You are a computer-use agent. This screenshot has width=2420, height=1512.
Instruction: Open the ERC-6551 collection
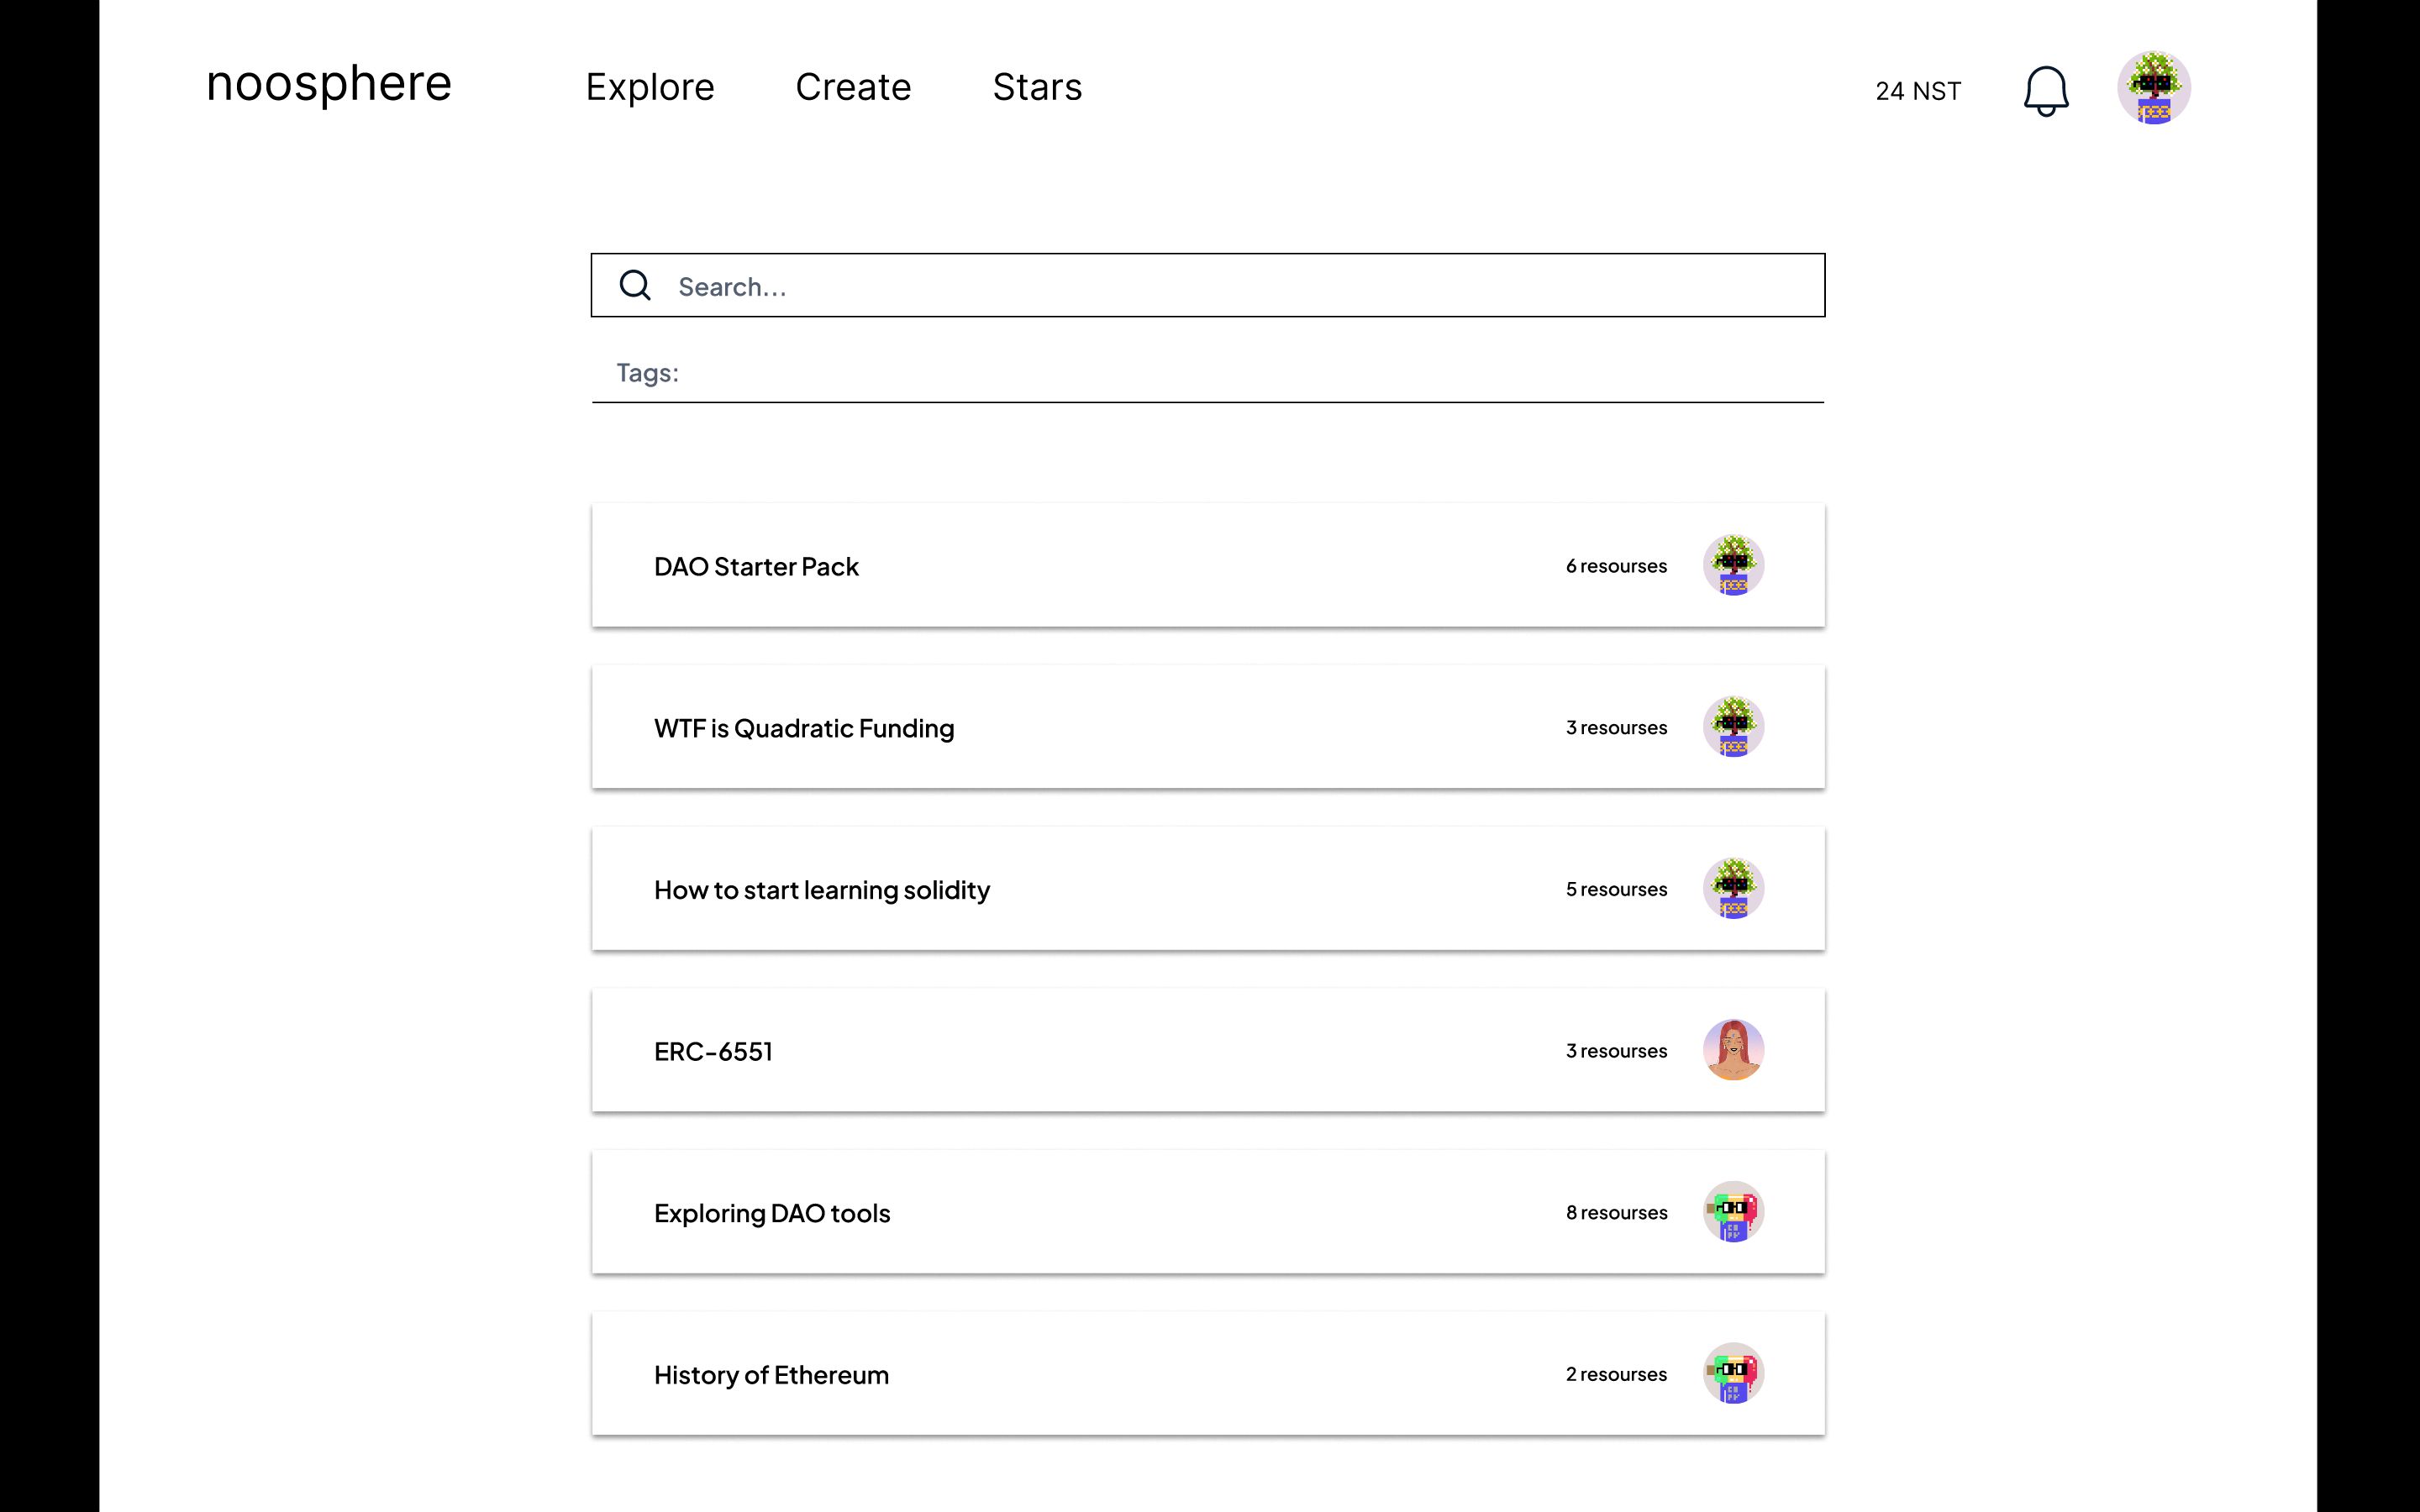click(x=1208, y=1050)
